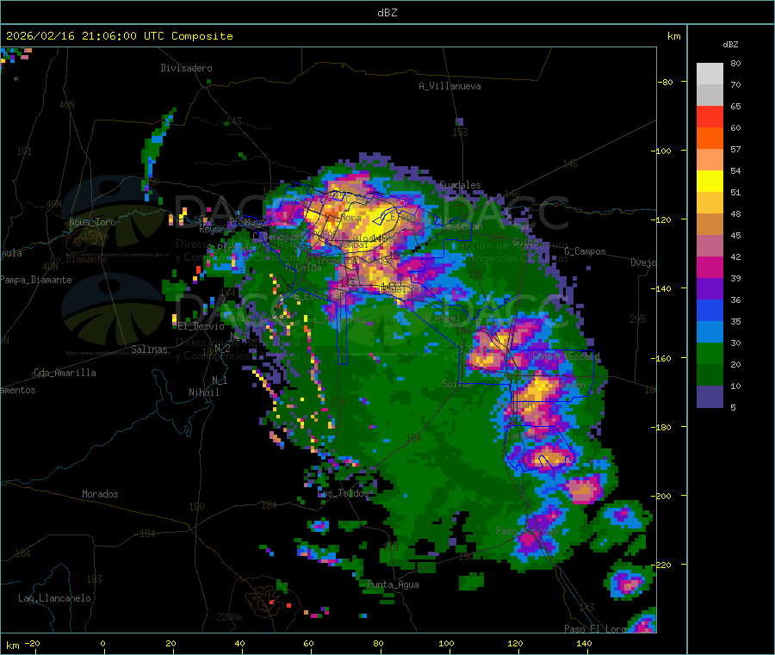This screenshot has width=775, height=655.
Task: Select the orange legend swatch between 60 and 57
Action: tap(710, 139)
